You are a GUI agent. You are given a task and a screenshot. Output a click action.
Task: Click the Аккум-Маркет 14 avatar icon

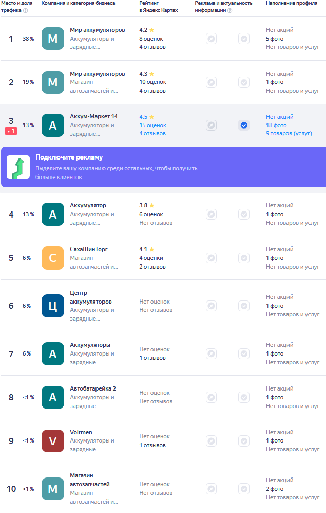(53, 126)
